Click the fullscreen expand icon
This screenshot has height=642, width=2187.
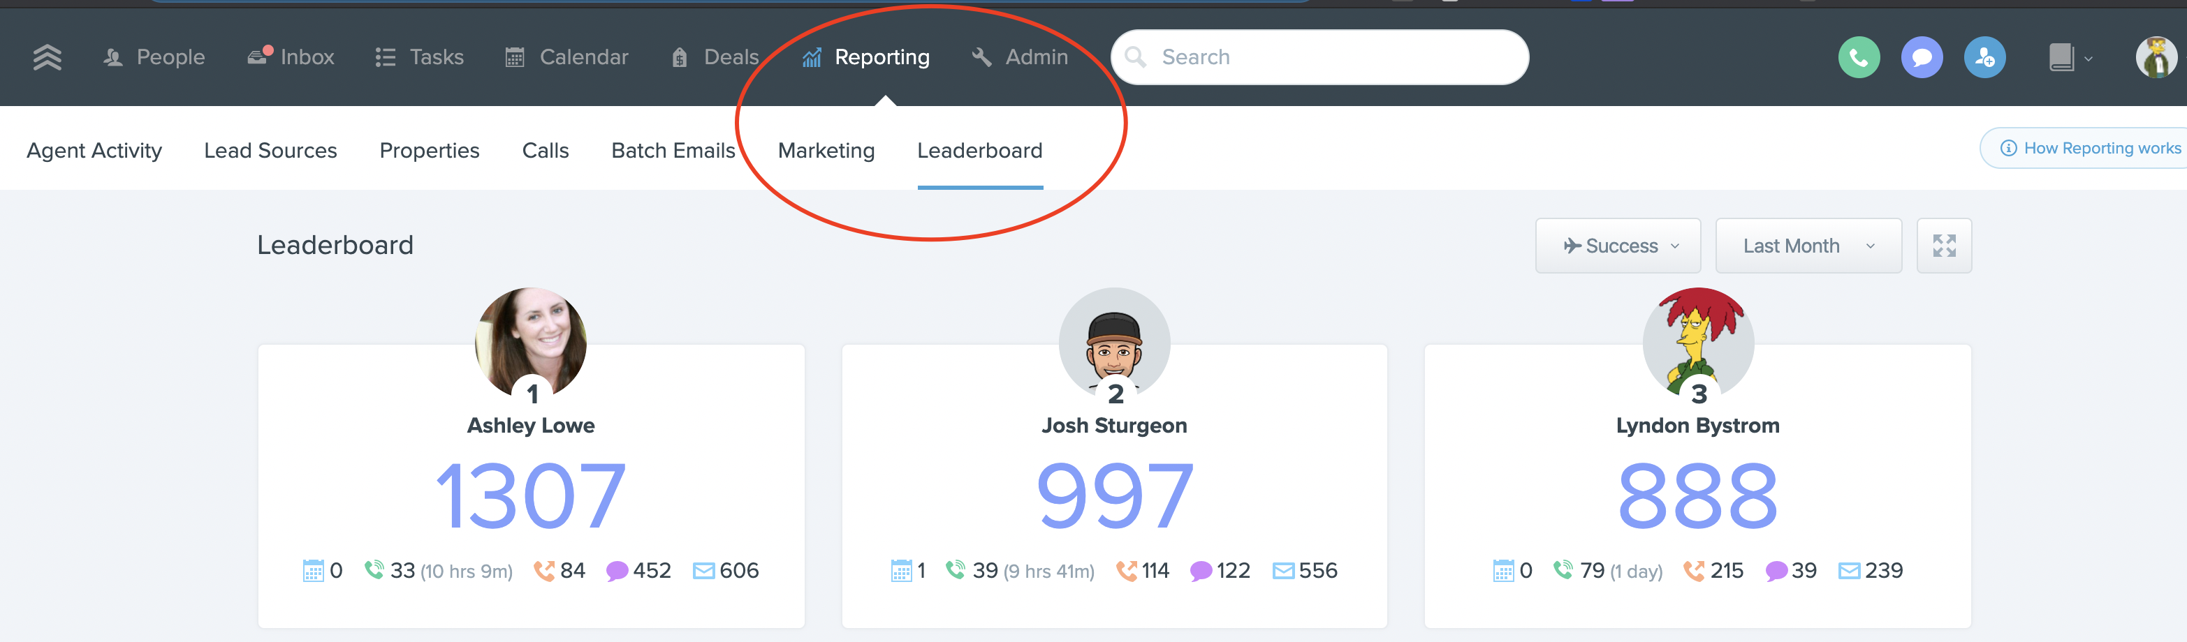click(x=1944, y=246)
